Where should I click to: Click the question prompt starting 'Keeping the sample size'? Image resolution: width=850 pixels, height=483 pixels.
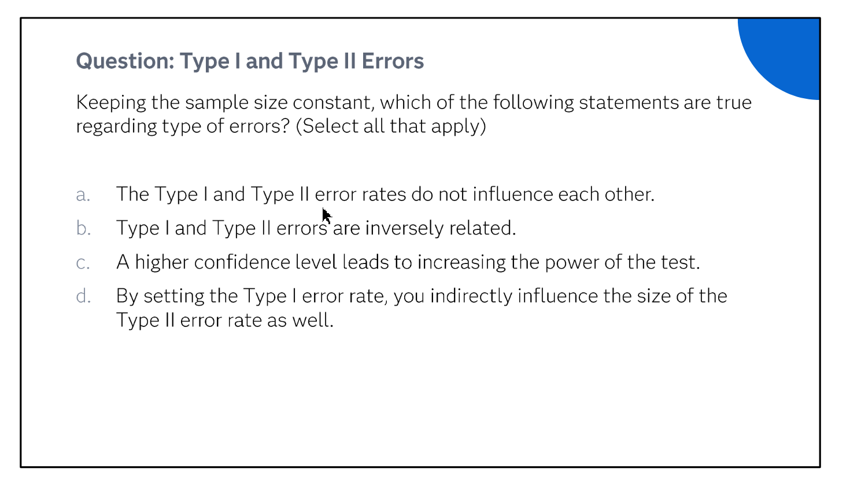pos(413,114)
